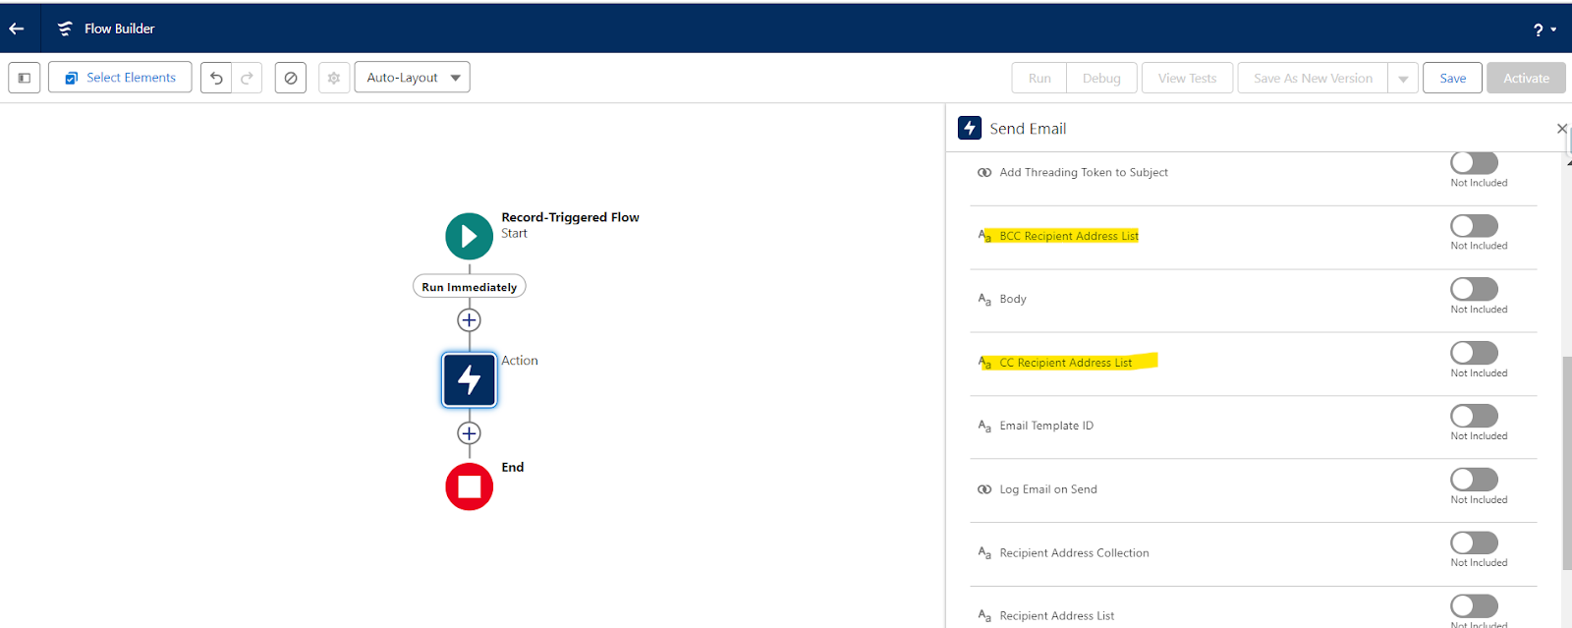1572x628 pixels.
Task: Close the Send Email panel
Action: pyautogui.click(x=1562, y=129)
